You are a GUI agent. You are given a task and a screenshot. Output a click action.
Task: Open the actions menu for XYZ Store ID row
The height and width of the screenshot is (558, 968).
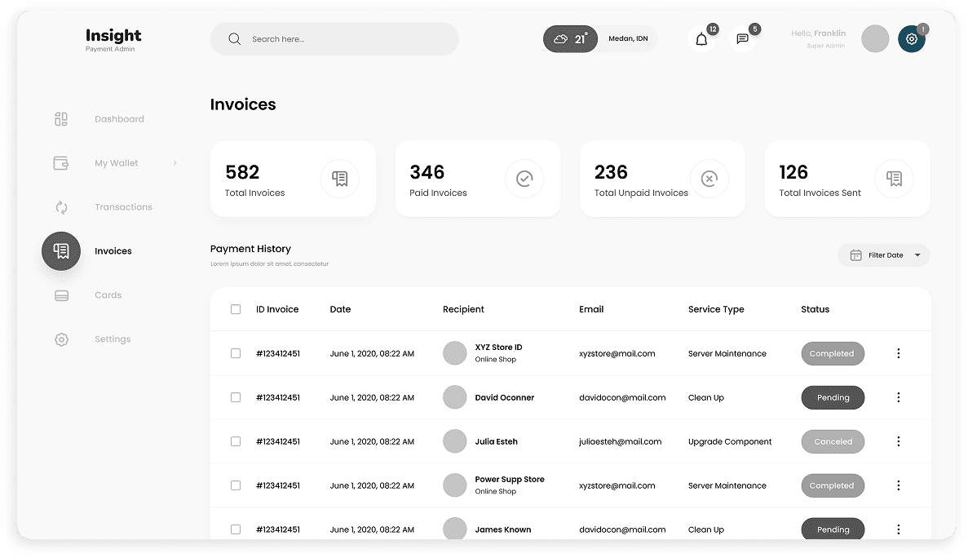(899, 353)
